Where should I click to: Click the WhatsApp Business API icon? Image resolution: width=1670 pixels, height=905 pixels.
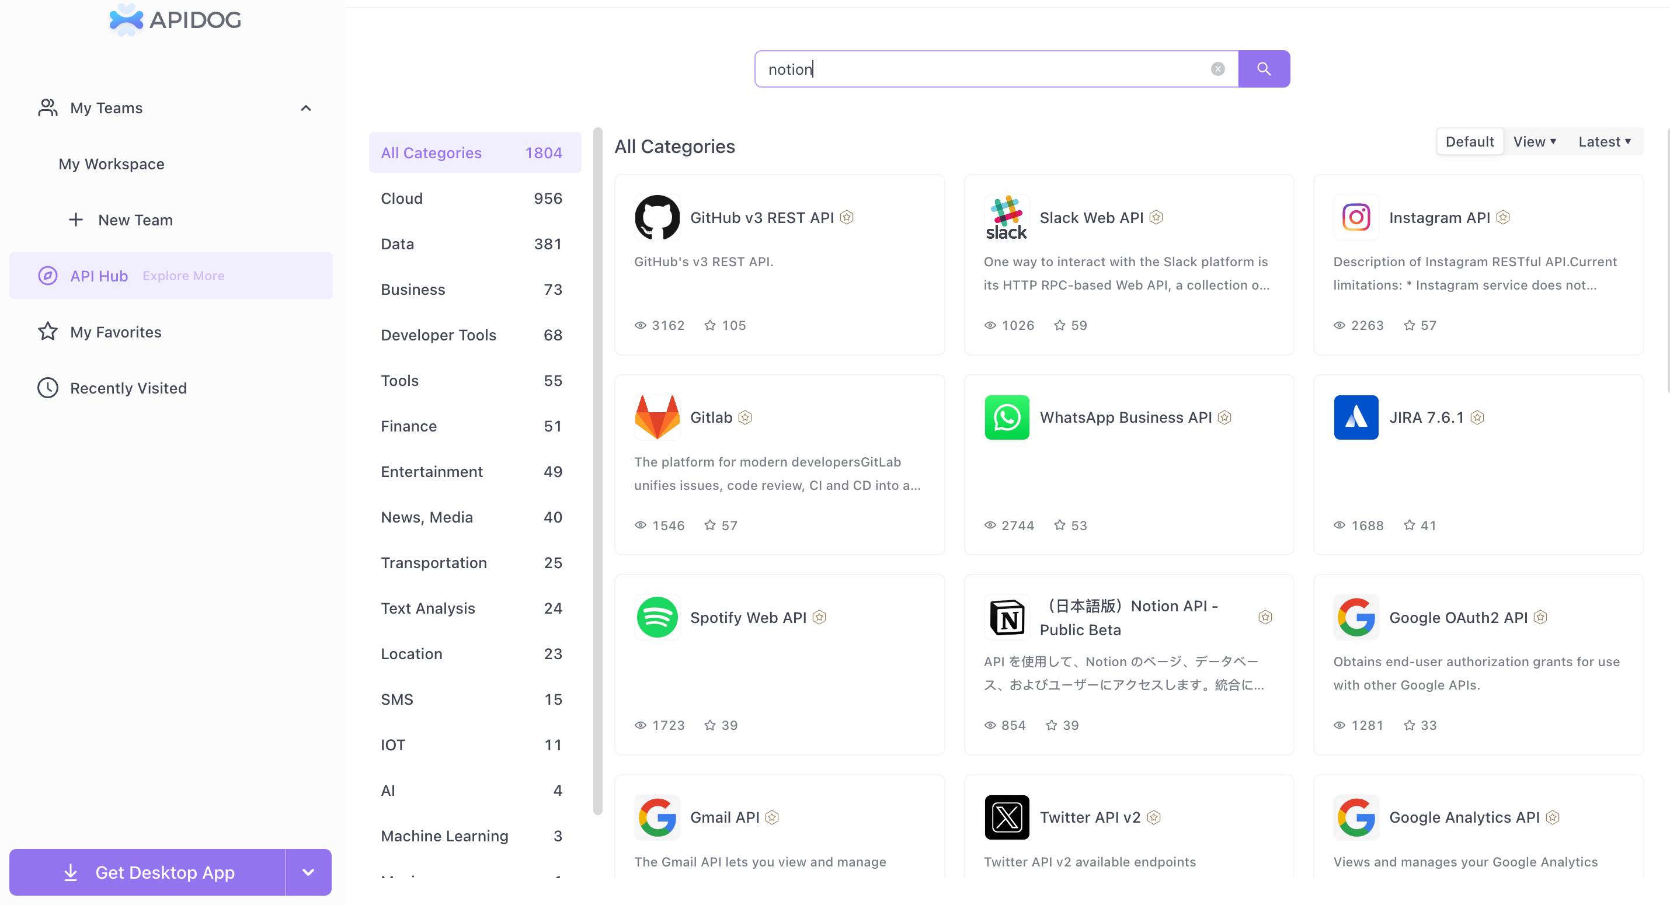[x=1006, y=417]
